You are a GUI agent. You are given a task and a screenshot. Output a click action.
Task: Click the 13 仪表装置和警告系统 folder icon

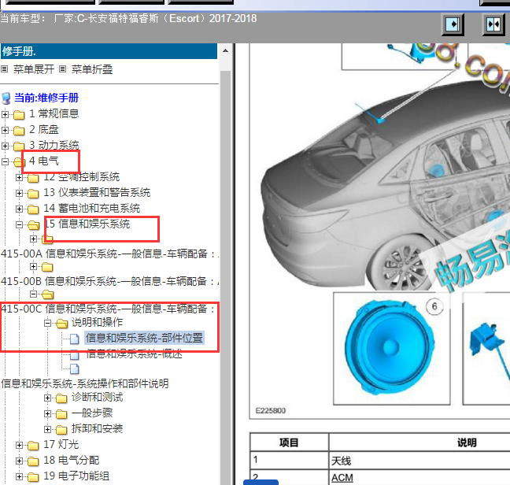(x=33, y=194)
